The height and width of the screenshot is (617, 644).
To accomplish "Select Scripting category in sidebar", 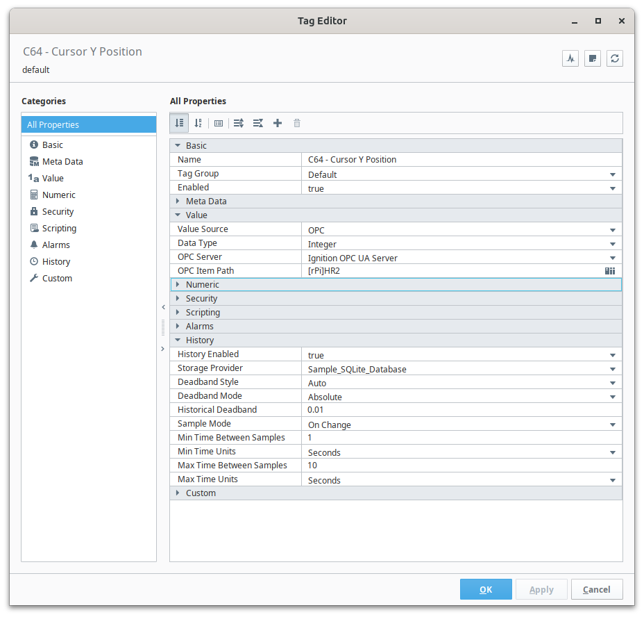I will [x=59, y=228].
